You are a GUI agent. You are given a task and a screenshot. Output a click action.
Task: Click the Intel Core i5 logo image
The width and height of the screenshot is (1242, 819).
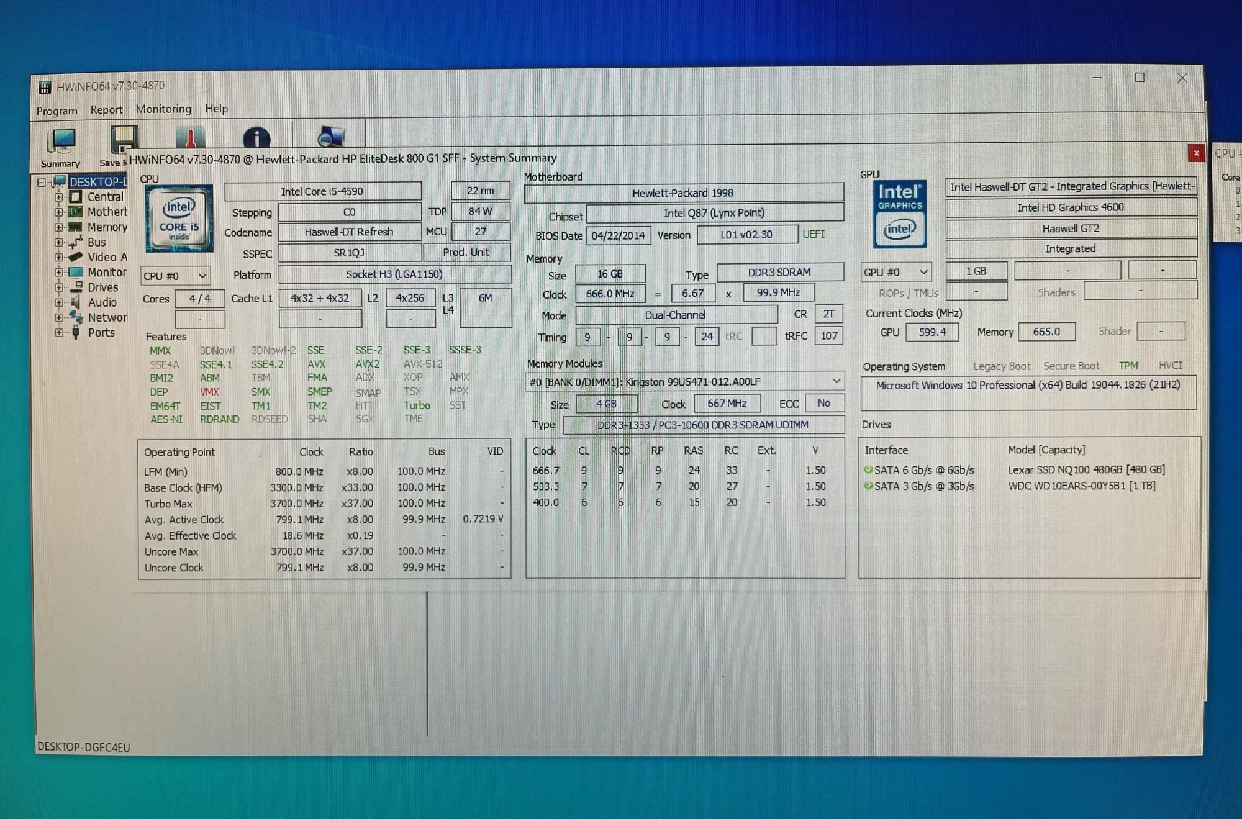(179, 218)
